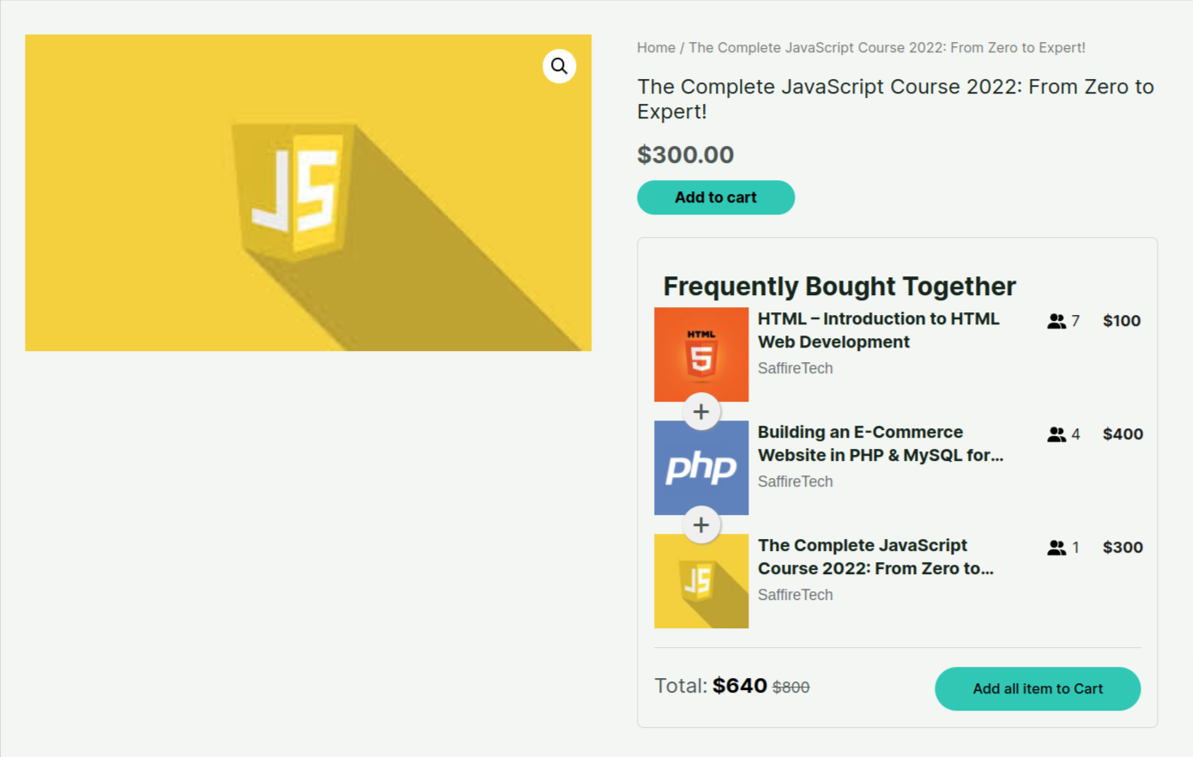Go to Home via the breadcrumb
The height and width of the screenshot is (757, 1193).
(x=656, y=48)
